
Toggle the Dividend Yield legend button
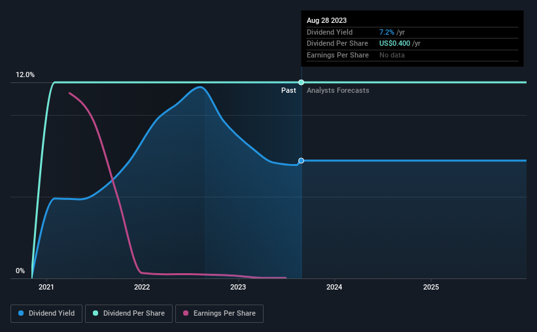click(46, 314)
